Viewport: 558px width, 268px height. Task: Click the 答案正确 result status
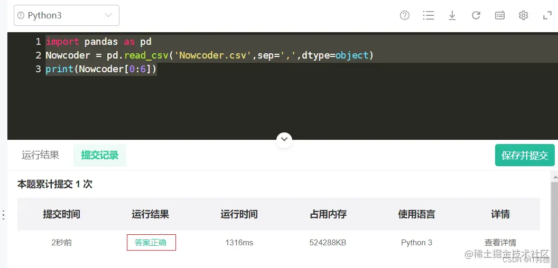151,243
